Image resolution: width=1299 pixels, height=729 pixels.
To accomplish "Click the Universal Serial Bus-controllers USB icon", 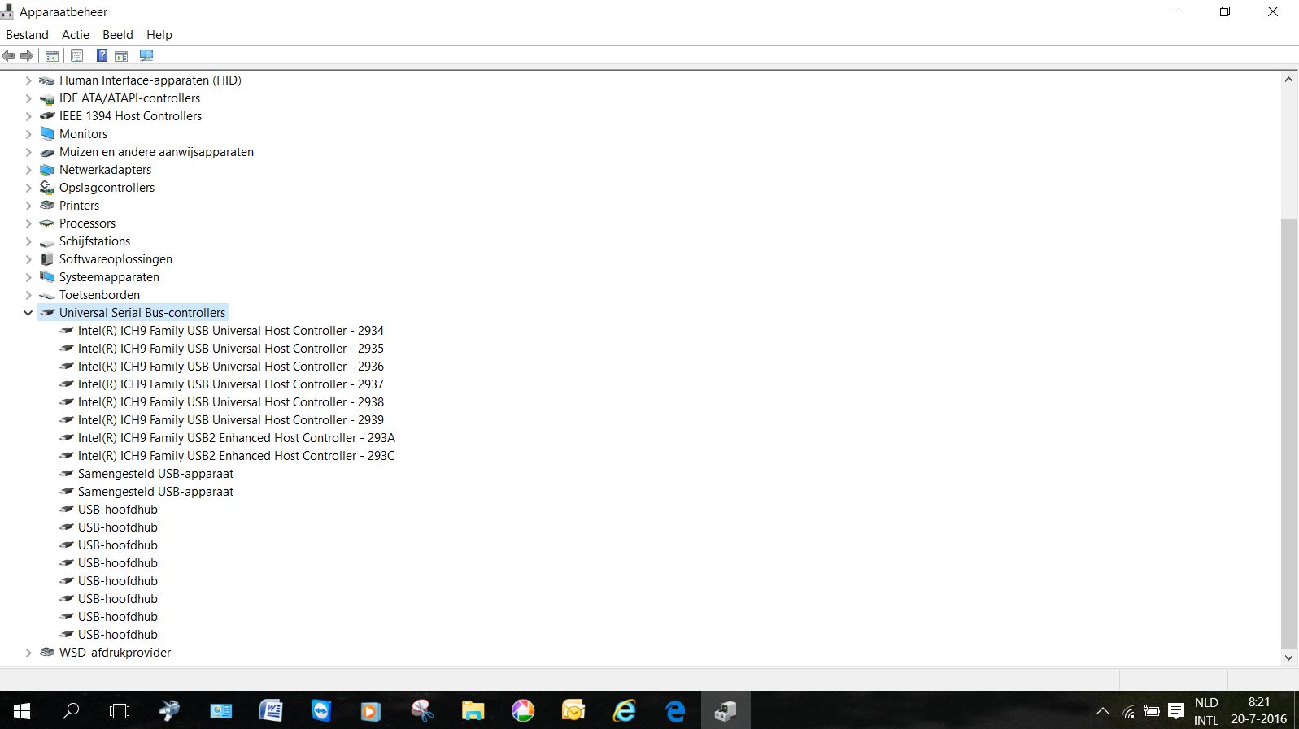I will pos(47,313).
